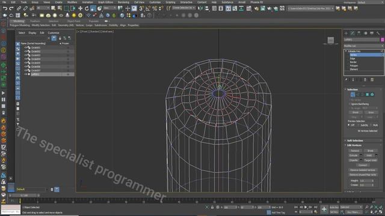Select the SubObj preview selection radio
Image resolution: width=385 pixels, height=216 pixels.
(x=359, y=125)
